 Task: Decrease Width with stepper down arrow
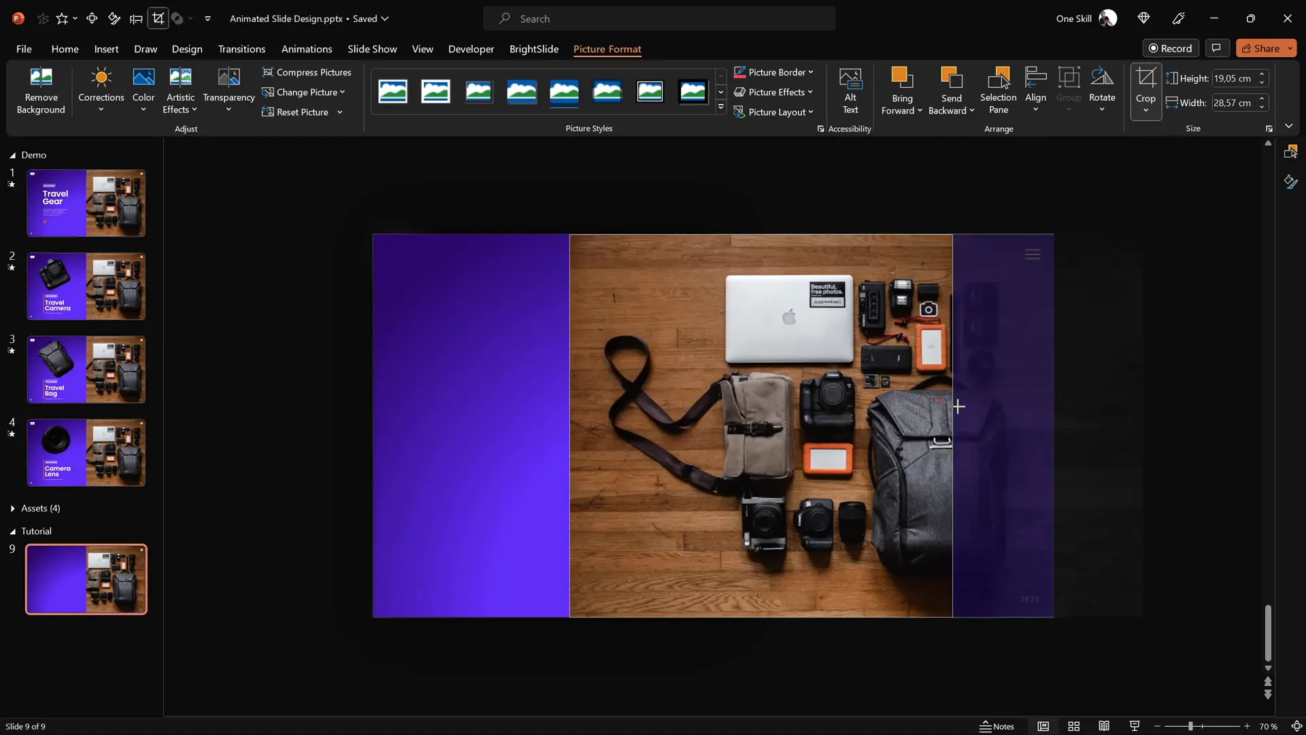[x=1262, y=107]
